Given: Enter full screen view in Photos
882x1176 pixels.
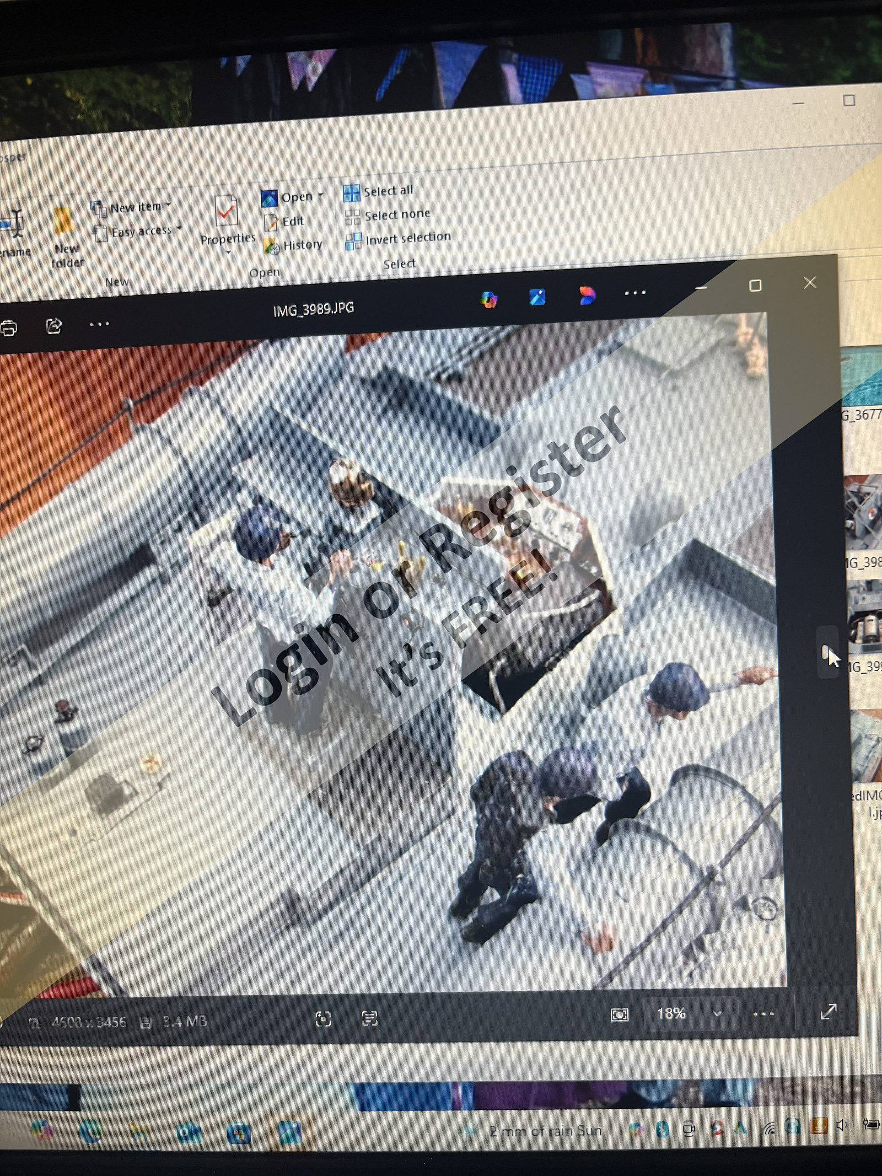Looking at the screenshot, I should click(x=829, y=1011).
